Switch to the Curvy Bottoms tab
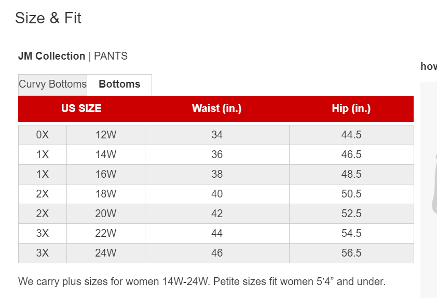 coord(52,84)
